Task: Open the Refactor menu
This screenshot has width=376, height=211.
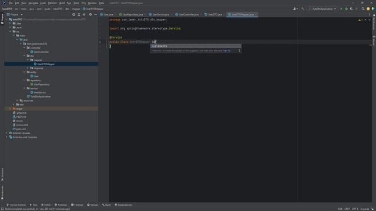Action: tap(52, 3)
